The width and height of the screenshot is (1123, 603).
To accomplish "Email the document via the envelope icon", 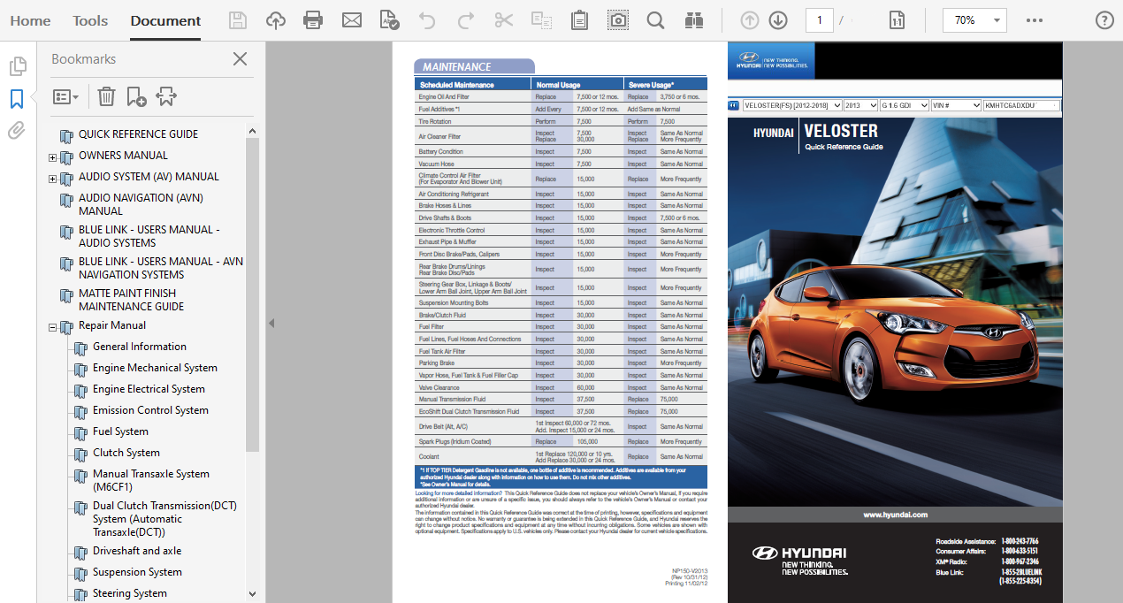I will tap(352, 19).
